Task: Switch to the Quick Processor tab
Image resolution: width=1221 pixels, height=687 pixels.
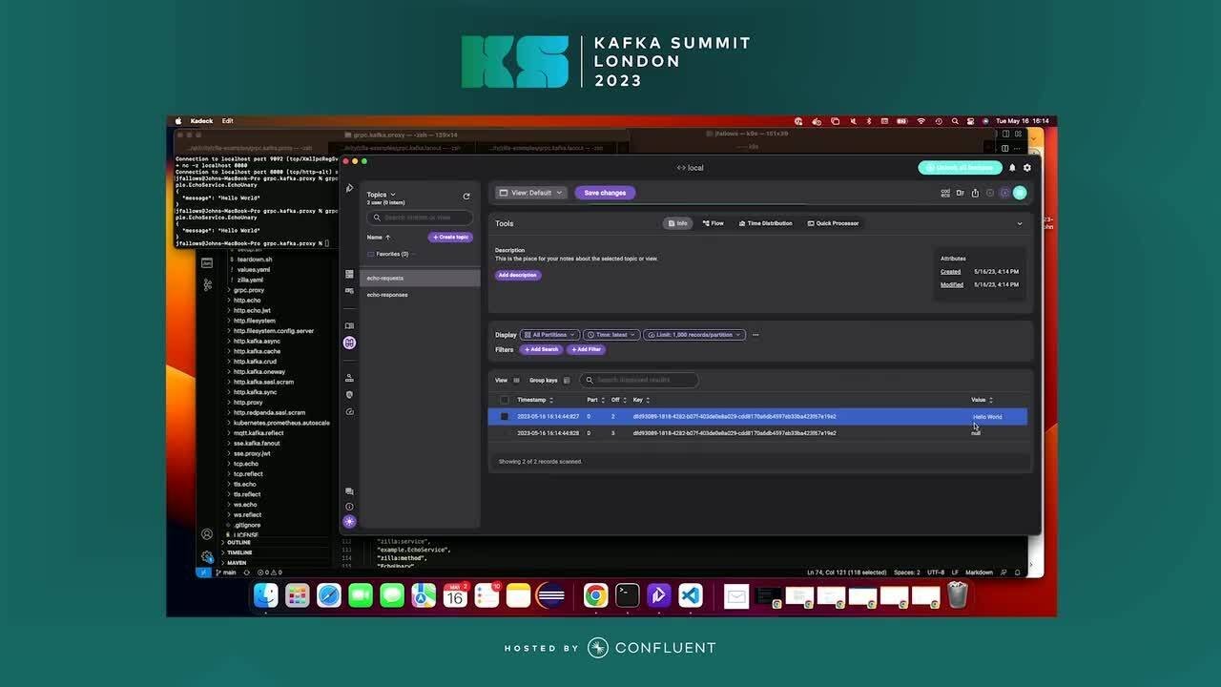Action: point(833,223)
